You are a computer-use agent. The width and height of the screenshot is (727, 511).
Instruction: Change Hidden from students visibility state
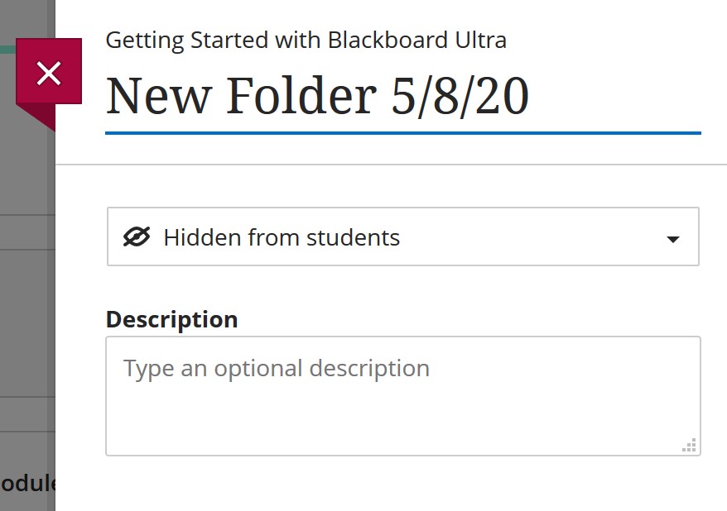click(x=402, y=236)
